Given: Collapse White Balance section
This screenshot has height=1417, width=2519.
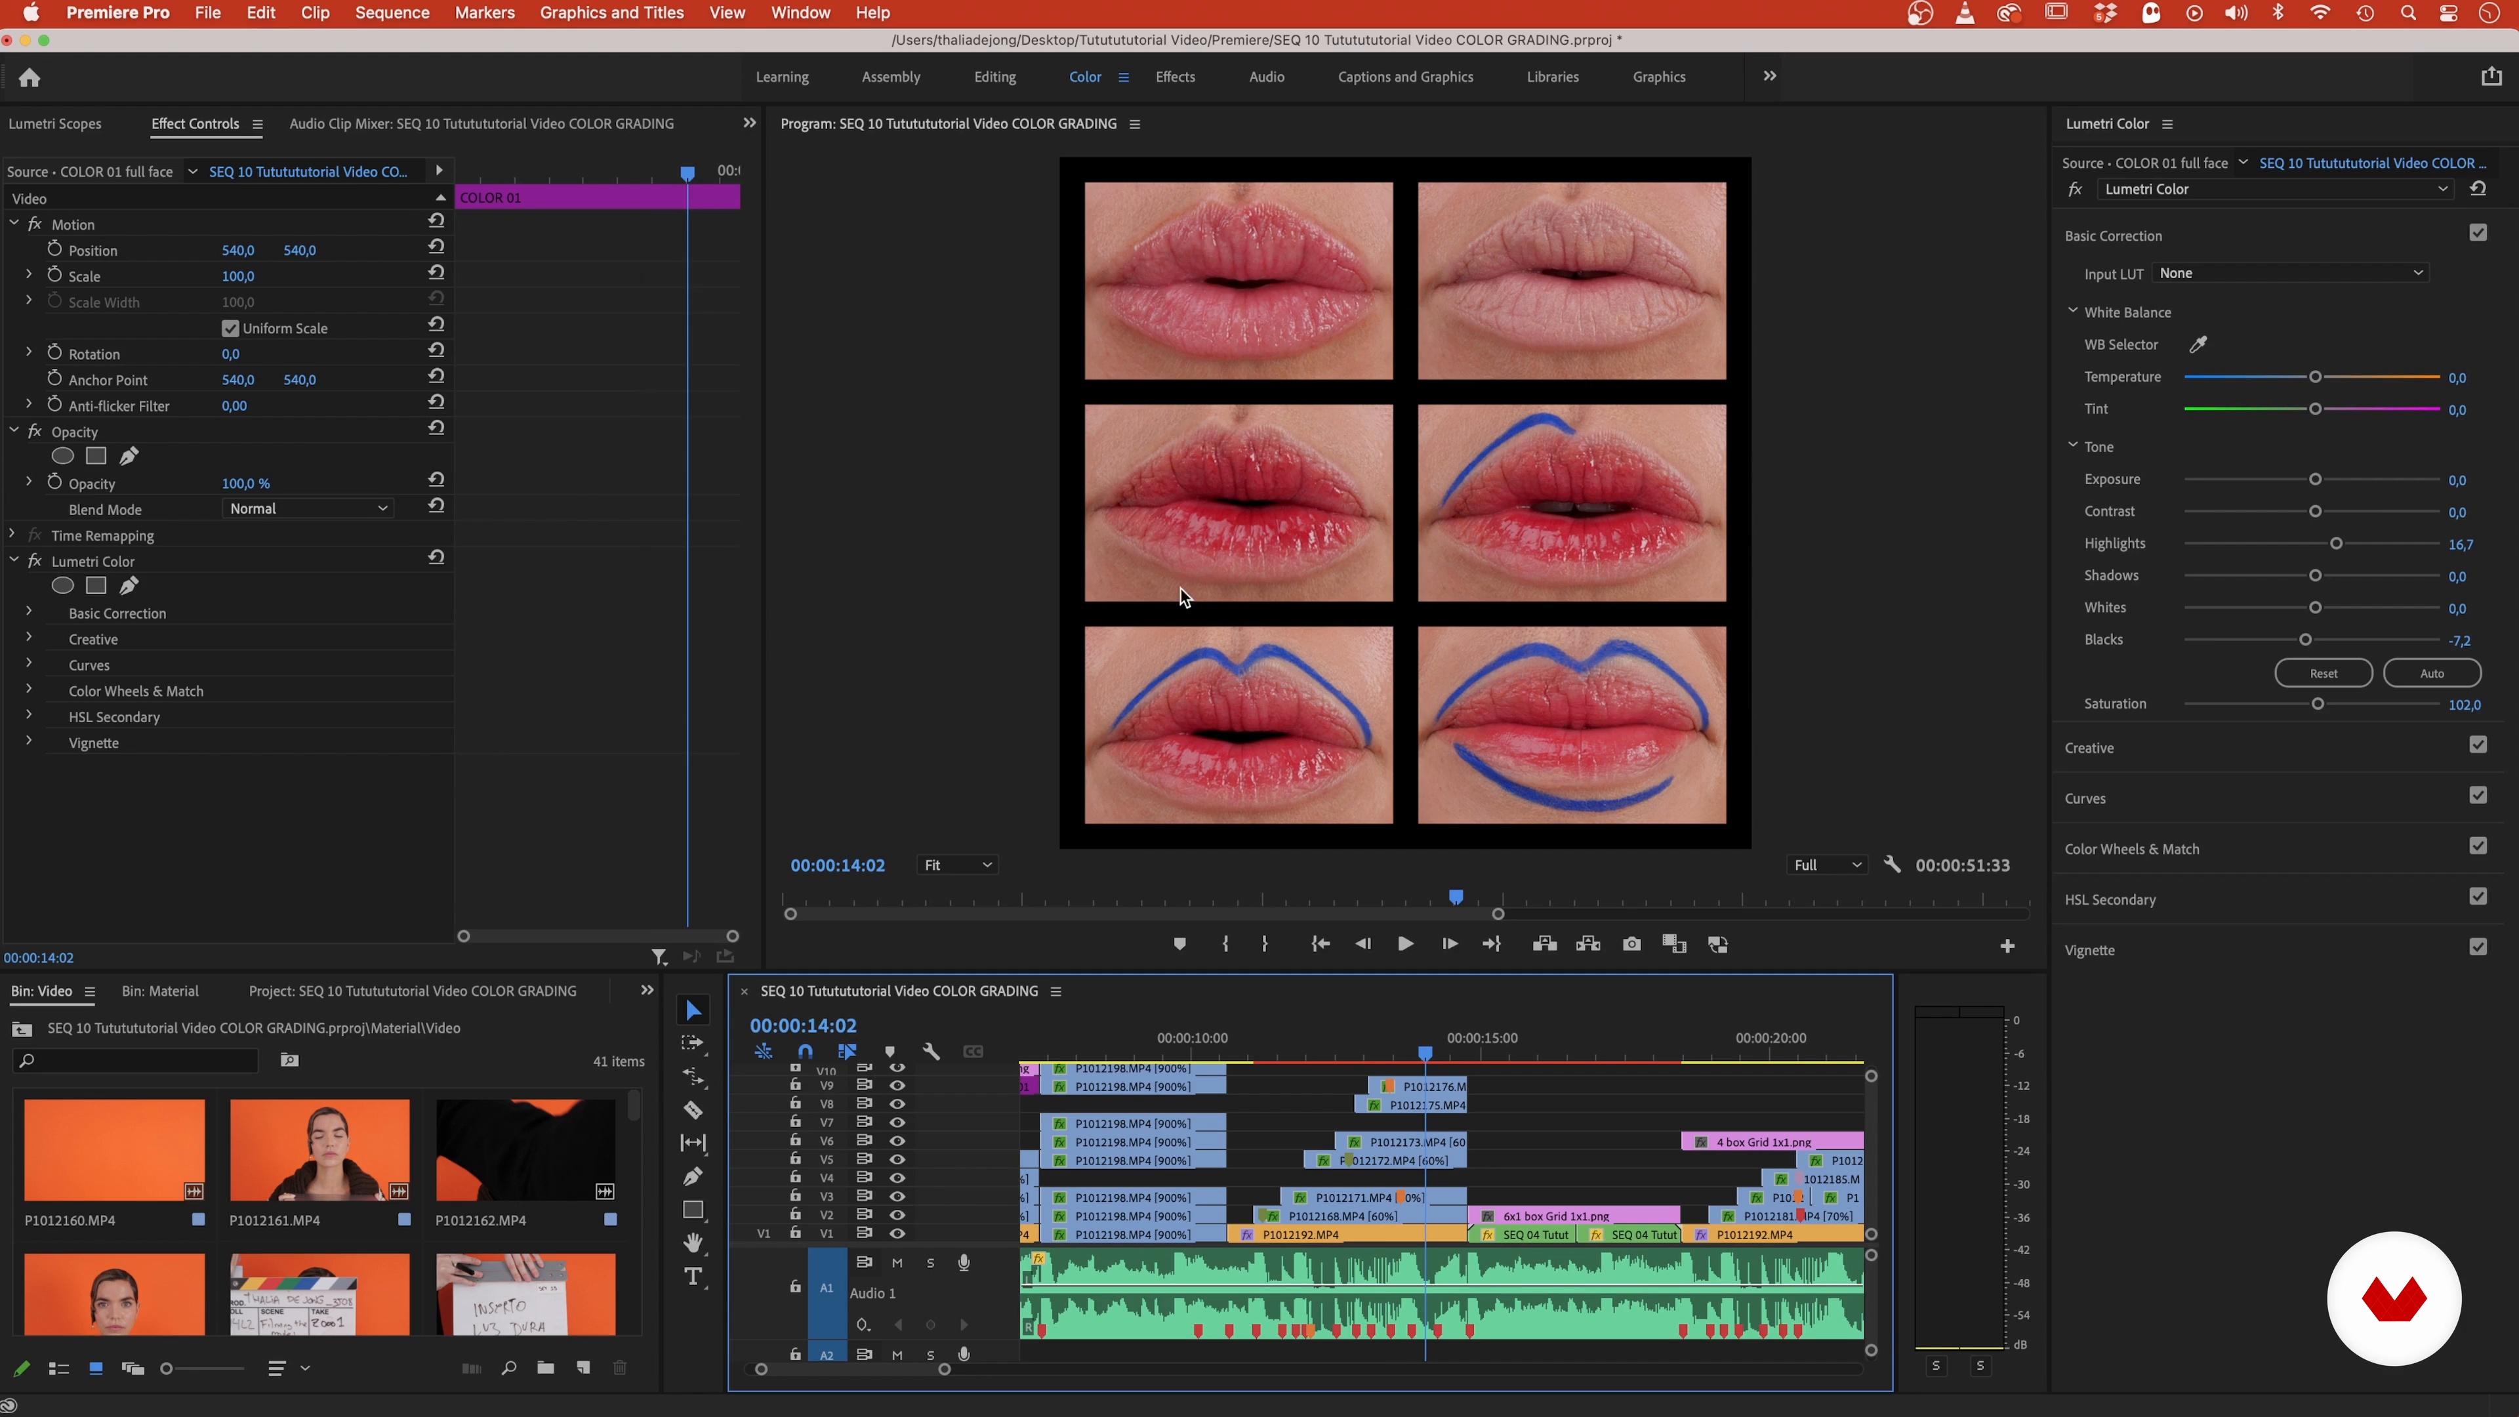Looking at the screenshot, I should point(2072,311).
